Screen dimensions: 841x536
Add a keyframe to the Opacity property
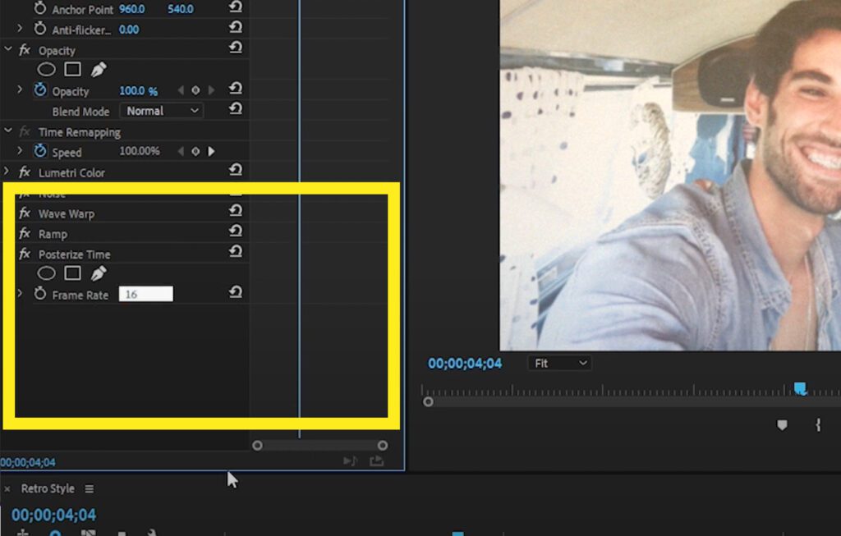[x=195, y=90]
